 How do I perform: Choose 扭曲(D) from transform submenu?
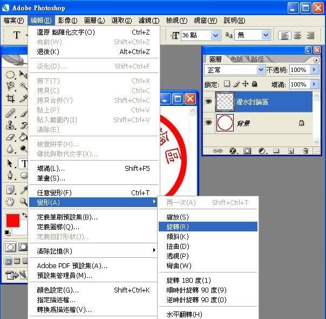pyautogui.click(x=208, y=246)
